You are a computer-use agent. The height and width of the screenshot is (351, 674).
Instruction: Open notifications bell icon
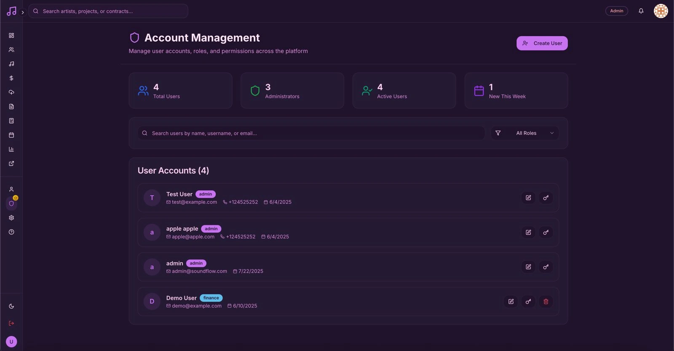(x=641, y=11)
